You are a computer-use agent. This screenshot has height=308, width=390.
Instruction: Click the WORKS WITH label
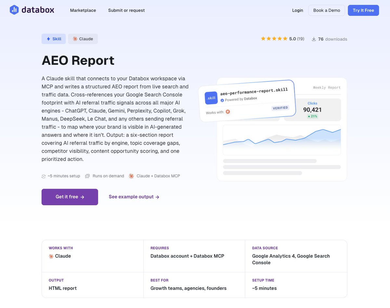(61, 248)
